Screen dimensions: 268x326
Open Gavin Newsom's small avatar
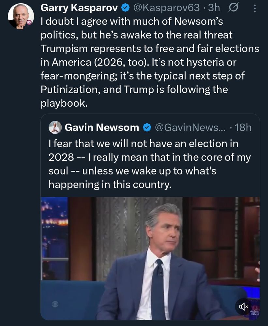pyautogui.click(x=55, y=127)
